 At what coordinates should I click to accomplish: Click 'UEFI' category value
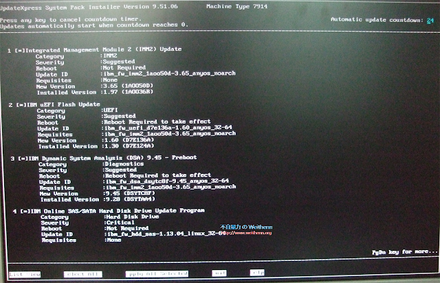point(111,110)
